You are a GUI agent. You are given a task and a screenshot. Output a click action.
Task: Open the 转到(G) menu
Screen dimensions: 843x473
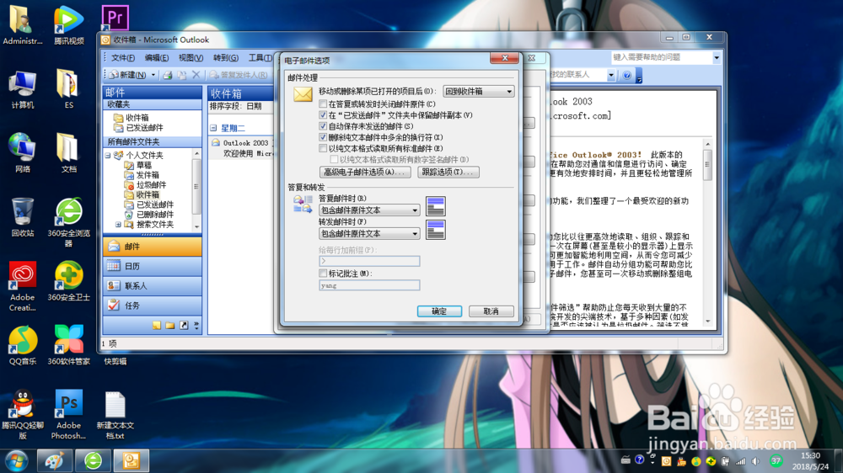226,58
